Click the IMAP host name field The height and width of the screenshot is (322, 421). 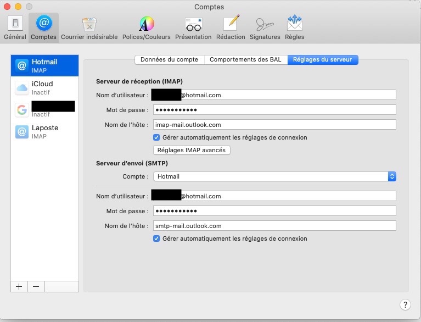[x=274, y=125]
